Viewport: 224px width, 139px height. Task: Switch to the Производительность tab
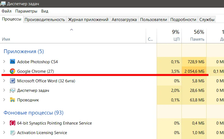[x=45, y=19]
